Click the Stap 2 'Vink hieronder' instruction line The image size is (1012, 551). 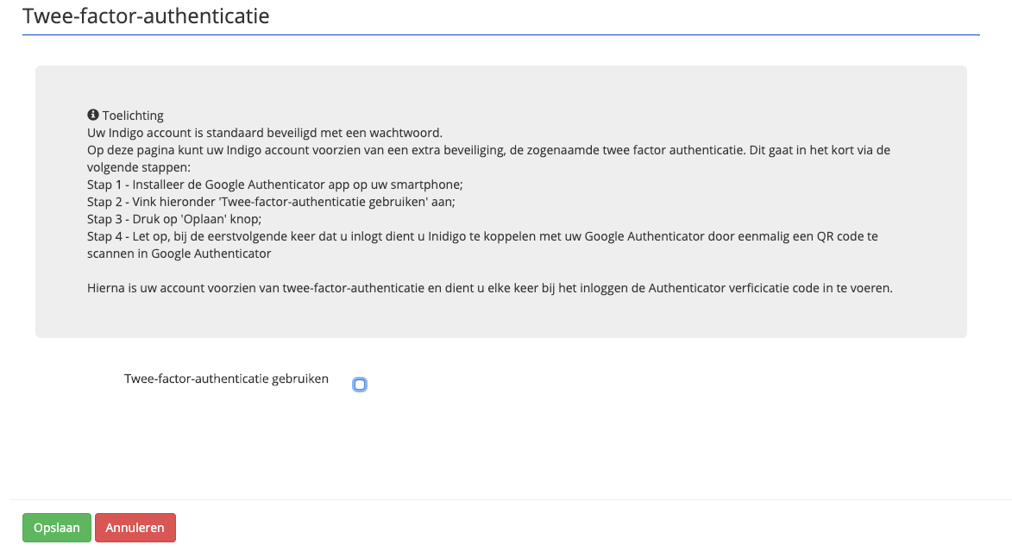tap(271, 202)
